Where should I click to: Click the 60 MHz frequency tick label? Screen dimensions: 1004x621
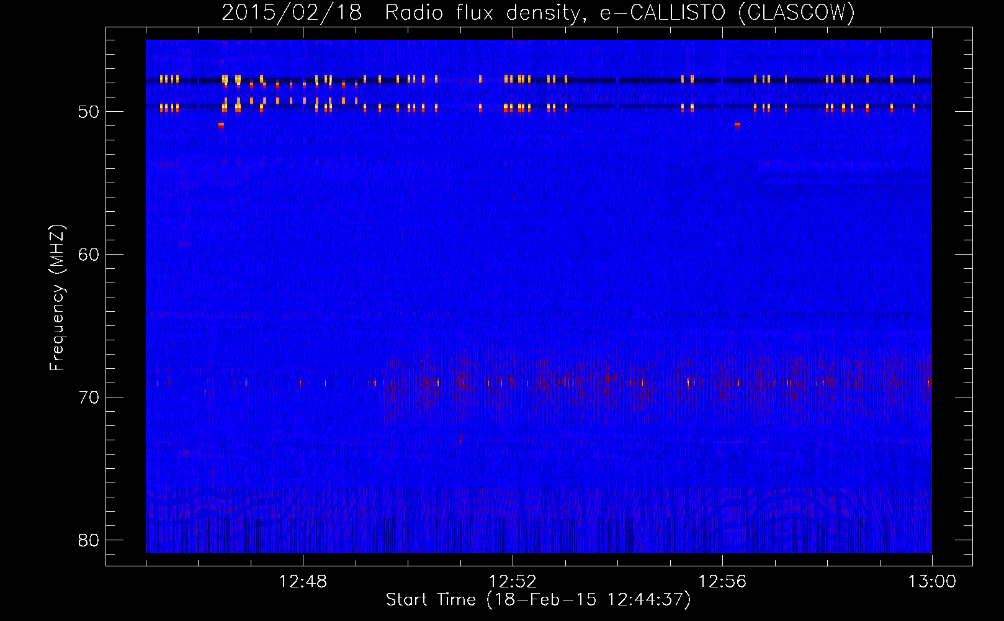point(89,255)
